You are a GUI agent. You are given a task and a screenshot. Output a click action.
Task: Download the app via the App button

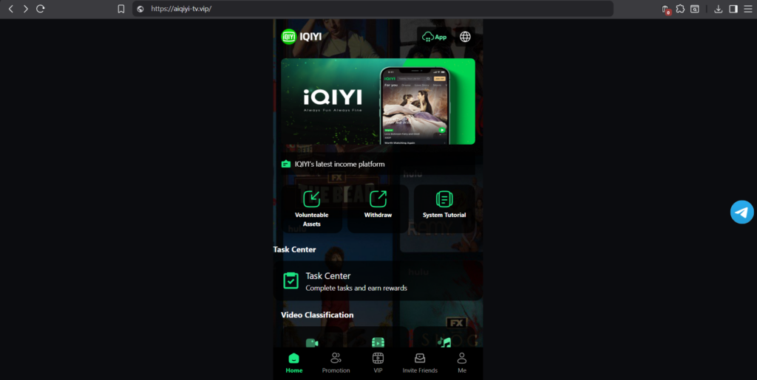[x=435, y=37]
